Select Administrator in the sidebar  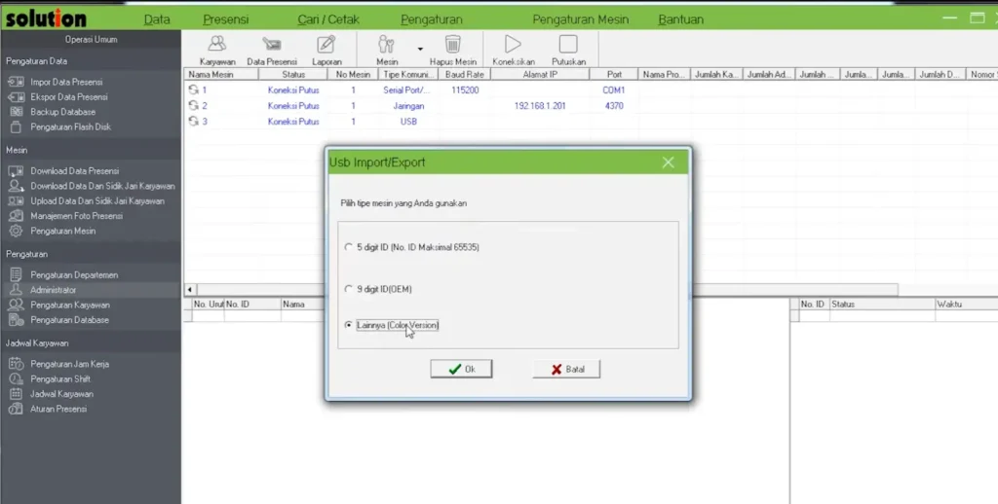(53, 290)
